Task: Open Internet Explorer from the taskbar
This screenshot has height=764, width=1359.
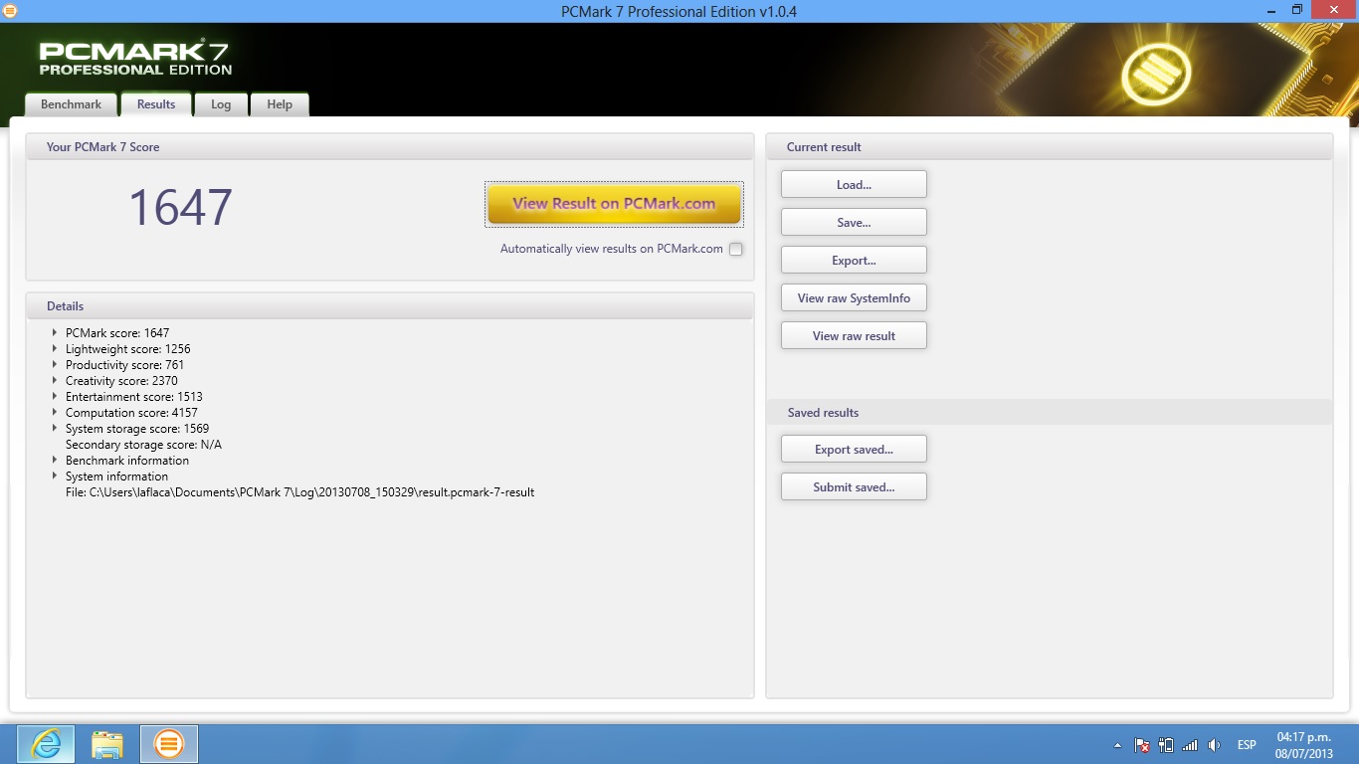Action: (x=46, y=744)
